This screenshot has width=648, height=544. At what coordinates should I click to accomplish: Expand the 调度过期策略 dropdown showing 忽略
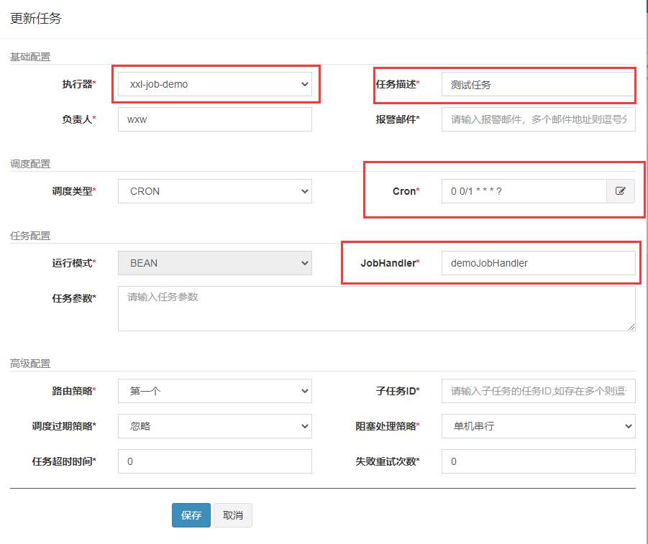(215, 426)
